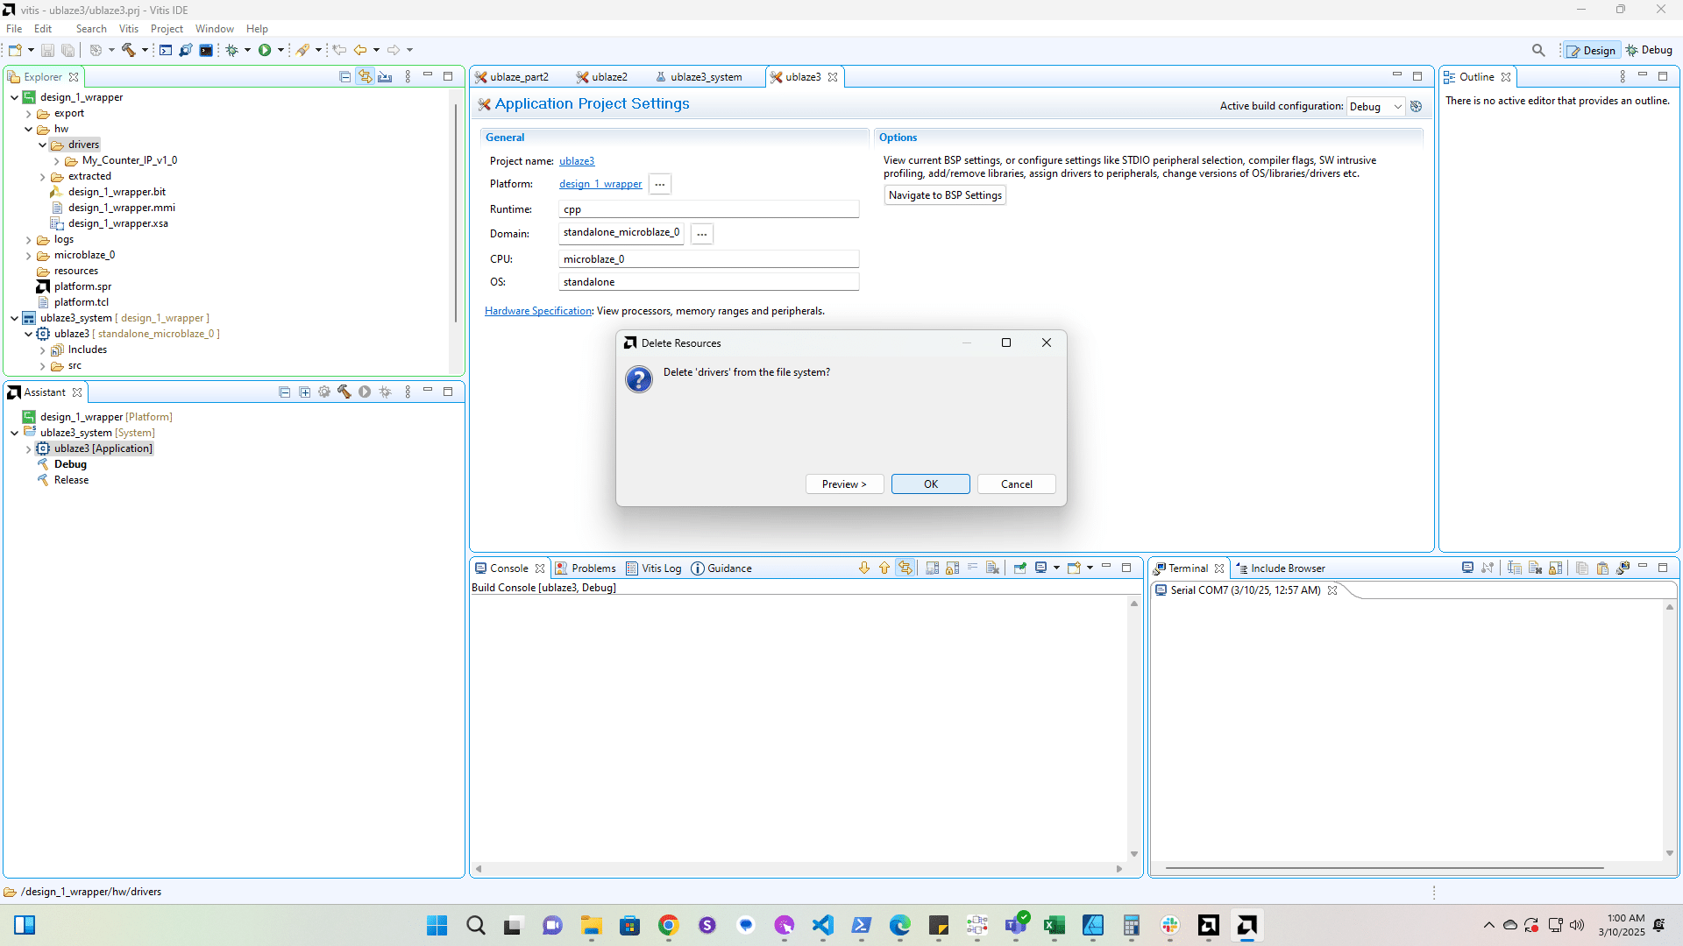1683x946 pixels.
Task: Click the Console vertical scrollbar track
Action: click(x=1133, y=727)
